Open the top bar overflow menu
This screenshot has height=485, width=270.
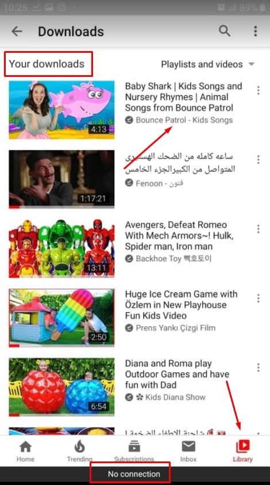coord(256,31)
